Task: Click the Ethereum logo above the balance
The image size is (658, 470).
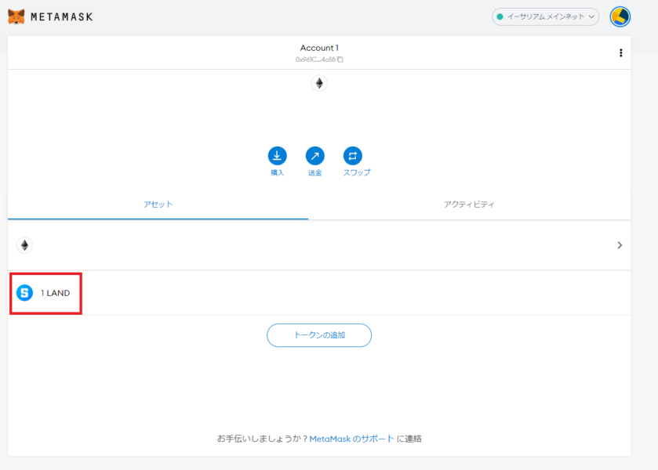Action: (319, 83)
